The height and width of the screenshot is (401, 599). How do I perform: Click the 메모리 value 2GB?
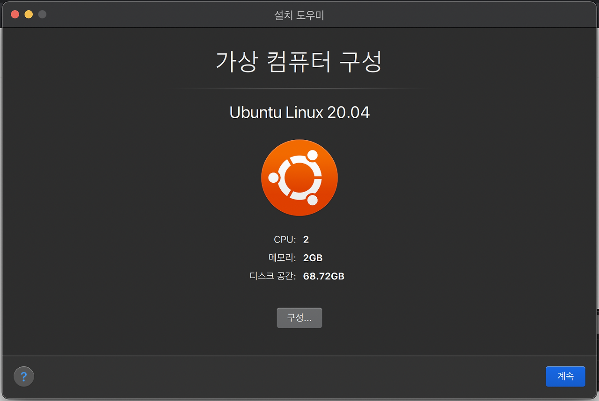tap(313, 258)
